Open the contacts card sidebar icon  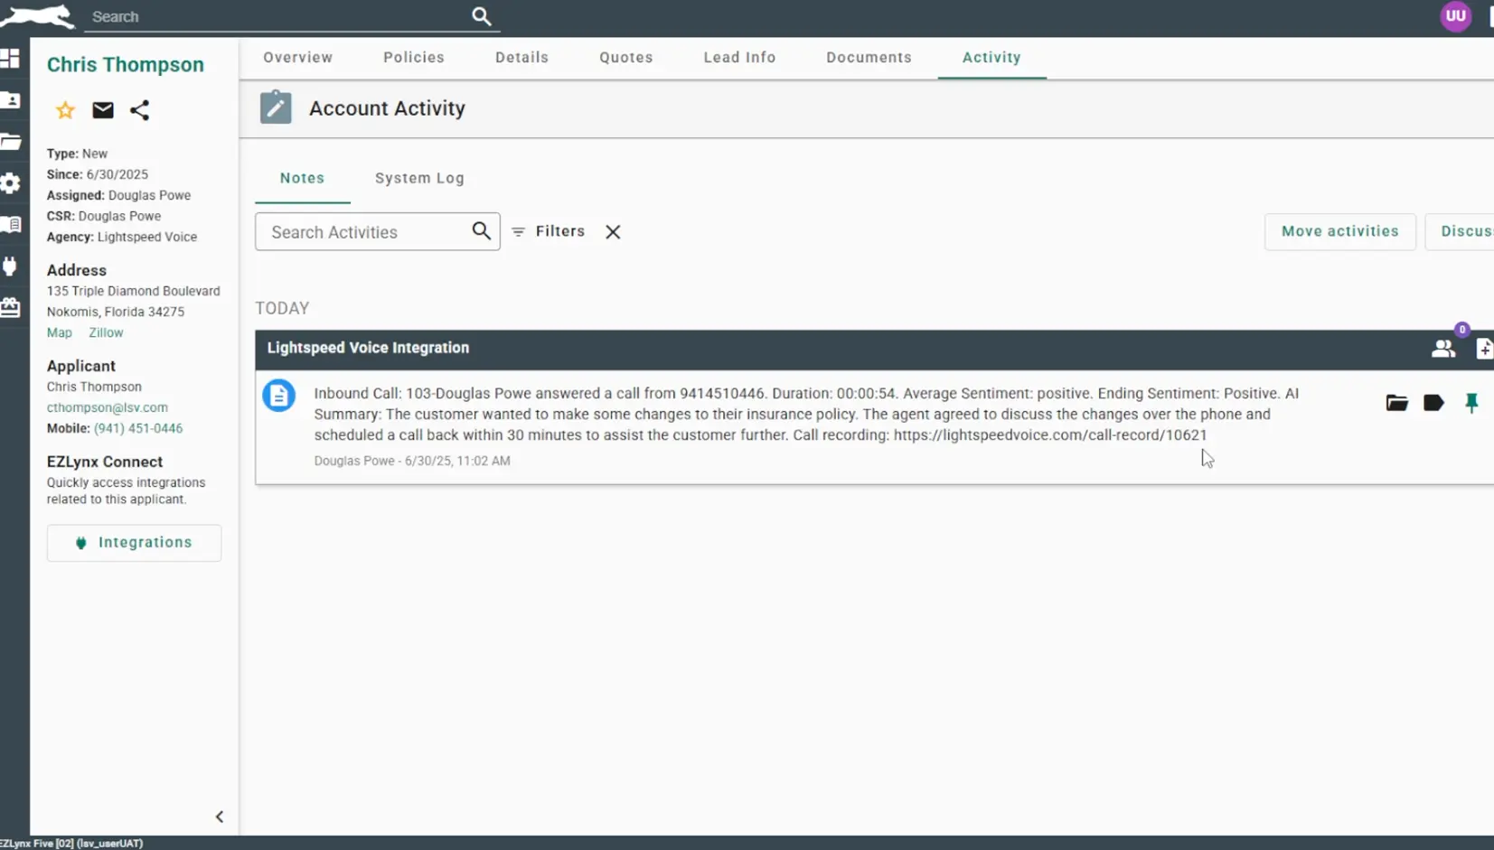(x=11, y=100)
